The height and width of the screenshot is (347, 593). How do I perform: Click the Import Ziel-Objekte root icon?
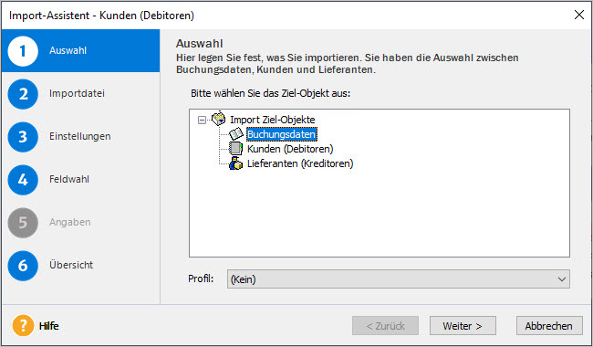point(219,119)
